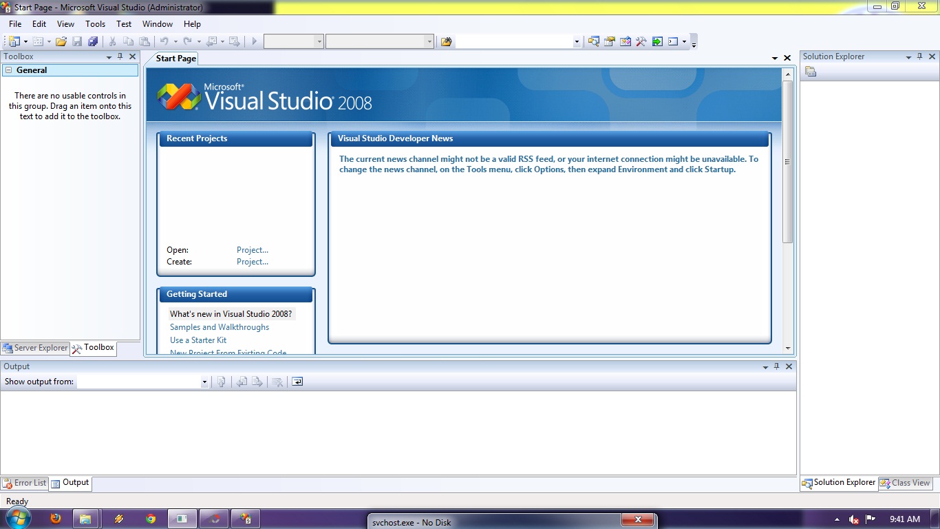Click Use a Starter Kit link

pos(198,340)
